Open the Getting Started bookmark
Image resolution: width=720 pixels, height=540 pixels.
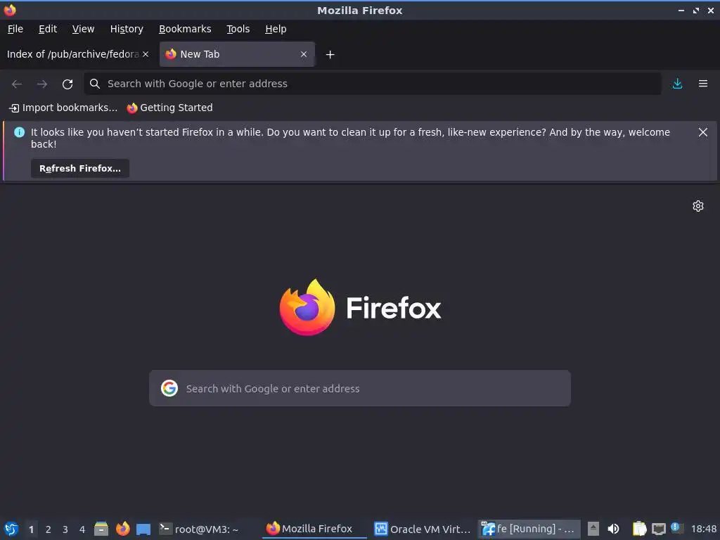pos(170,108)
